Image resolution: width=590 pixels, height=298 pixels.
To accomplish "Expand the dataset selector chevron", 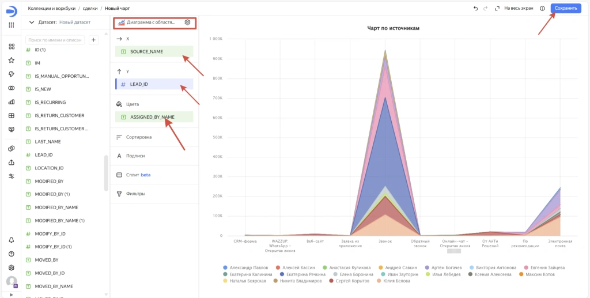I will [32, 22].
